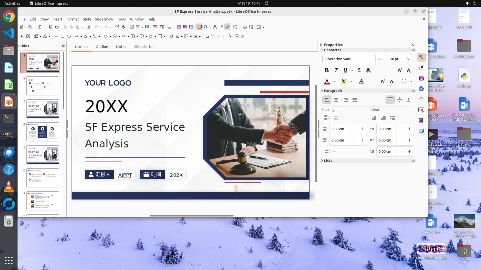
Task: Toggle Bold in Character panel
Action: [326, 70]
